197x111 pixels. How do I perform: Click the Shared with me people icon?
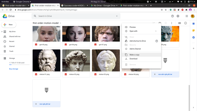[x=5, y=36]
